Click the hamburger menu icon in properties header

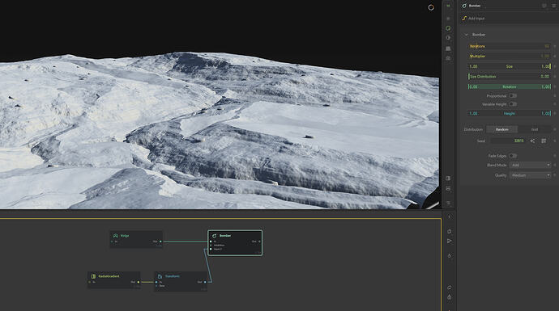click(x=553, y=6)
